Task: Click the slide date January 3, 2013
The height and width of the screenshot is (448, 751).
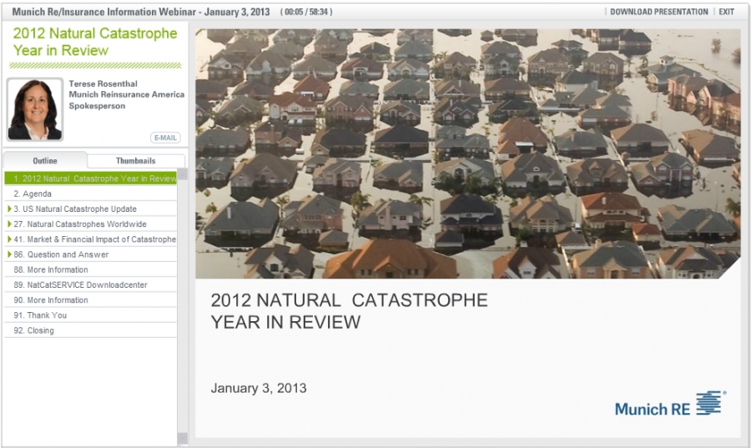Action: [259, 388]
